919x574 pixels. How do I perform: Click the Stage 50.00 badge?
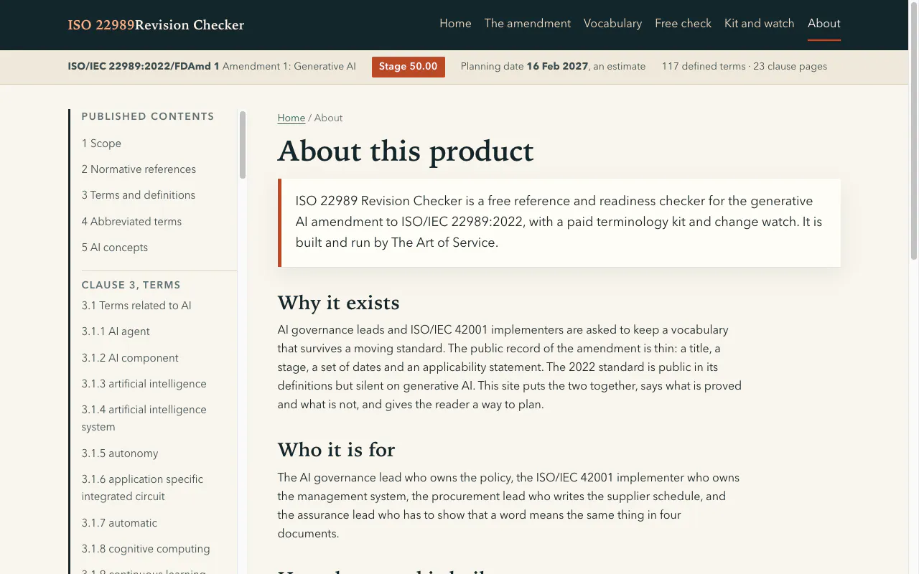409,67
